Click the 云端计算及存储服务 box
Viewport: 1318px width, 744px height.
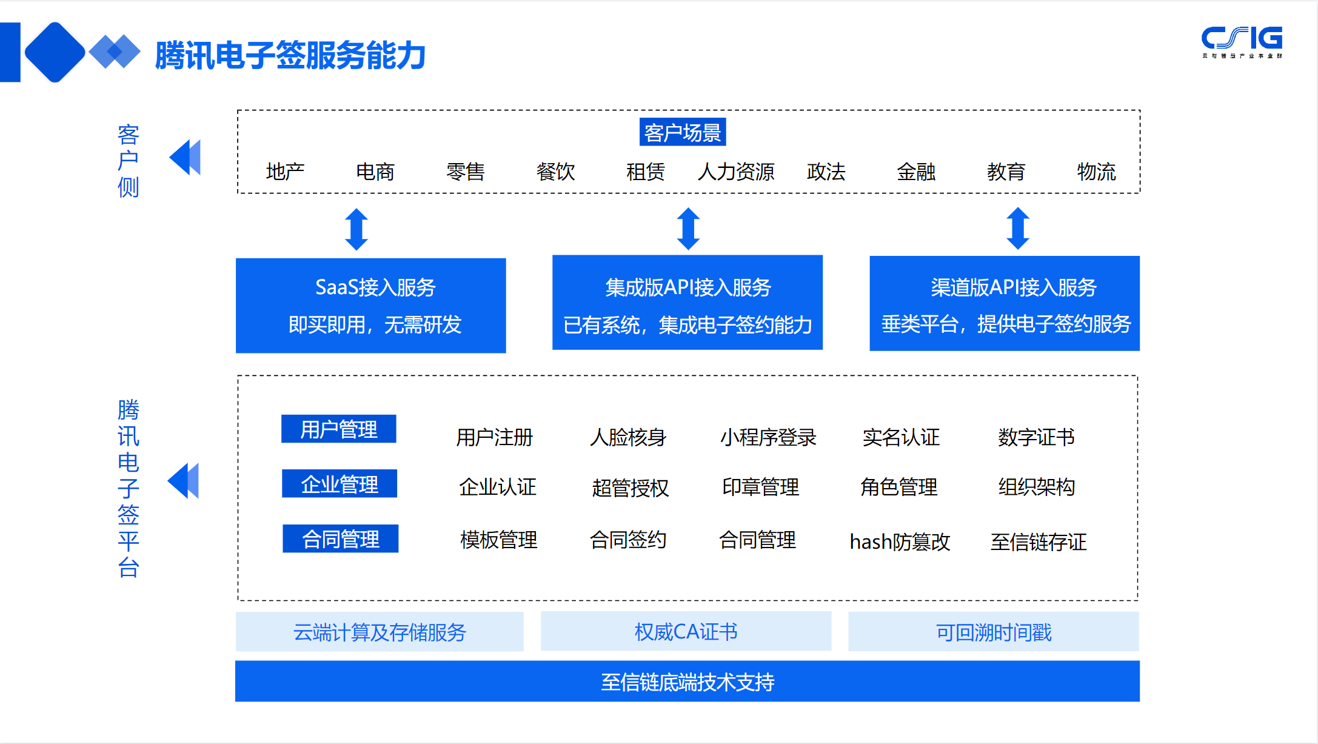(380, 632)
